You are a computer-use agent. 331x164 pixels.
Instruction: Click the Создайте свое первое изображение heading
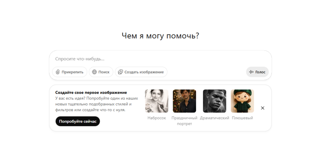click(91, 93)
